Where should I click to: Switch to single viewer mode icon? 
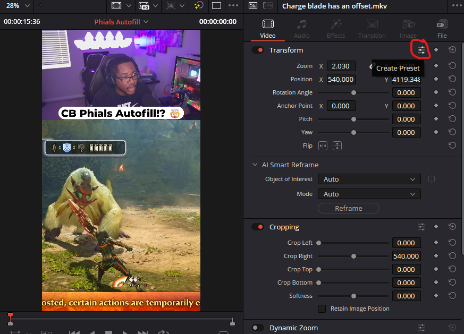tap(217, 6)
